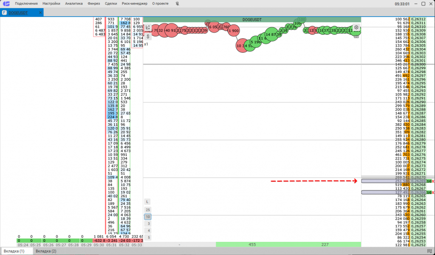Image resolution: width=435 pixels, height=255 pixels.
Task: Click the CScalp logo icon
Action: (6, 3)
